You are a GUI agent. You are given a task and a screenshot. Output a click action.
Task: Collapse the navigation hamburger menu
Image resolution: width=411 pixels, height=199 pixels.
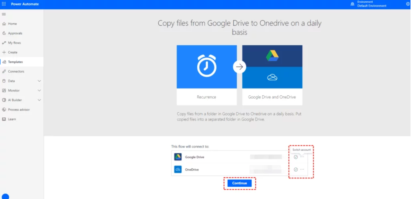coord(4,14)
